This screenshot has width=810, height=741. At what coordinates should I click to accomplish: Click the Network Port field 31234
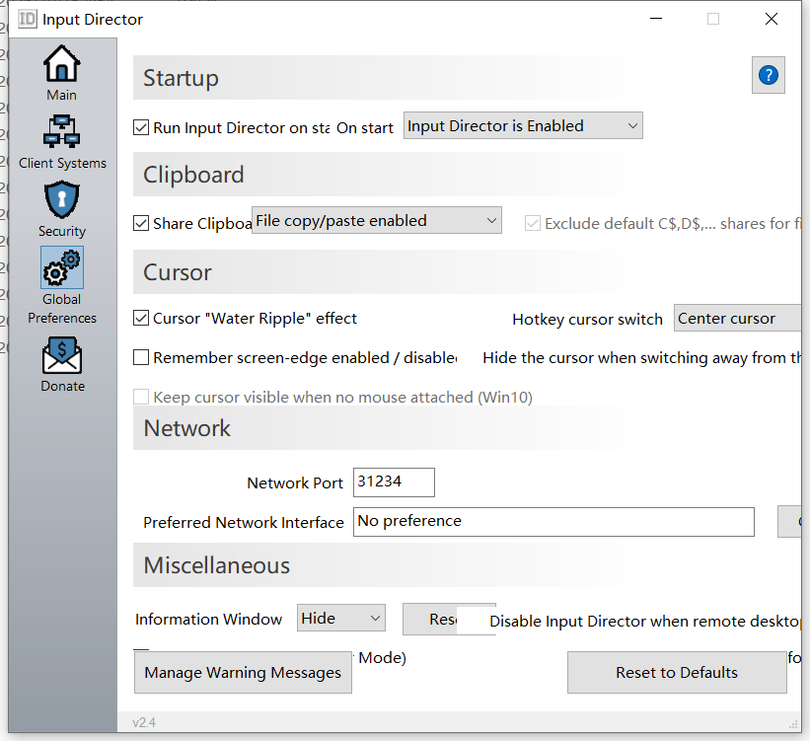click(x=394, y=482)
